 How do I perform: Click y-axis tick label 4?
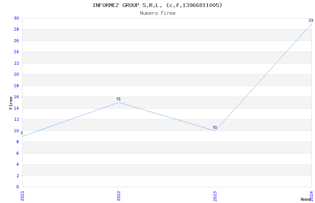pyautogui.click(x=18, y=164)
